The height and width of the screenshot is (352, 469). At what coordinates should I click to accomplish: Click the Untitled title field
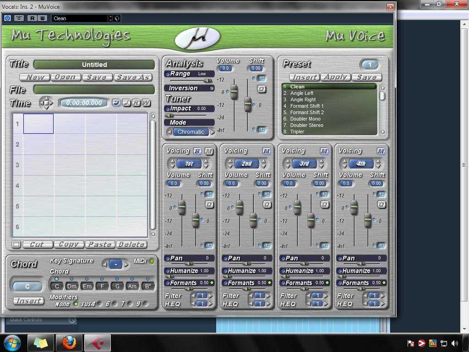point(94,65)
